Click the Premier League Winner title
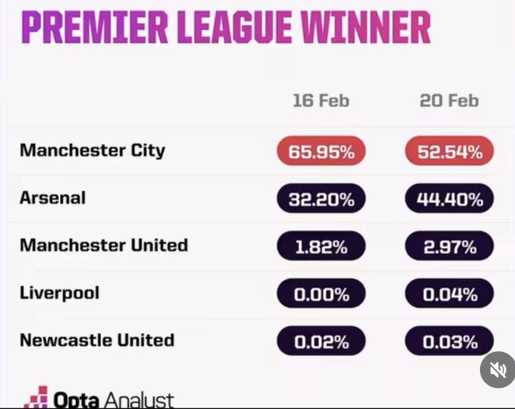515x409 pixels. 225,29
